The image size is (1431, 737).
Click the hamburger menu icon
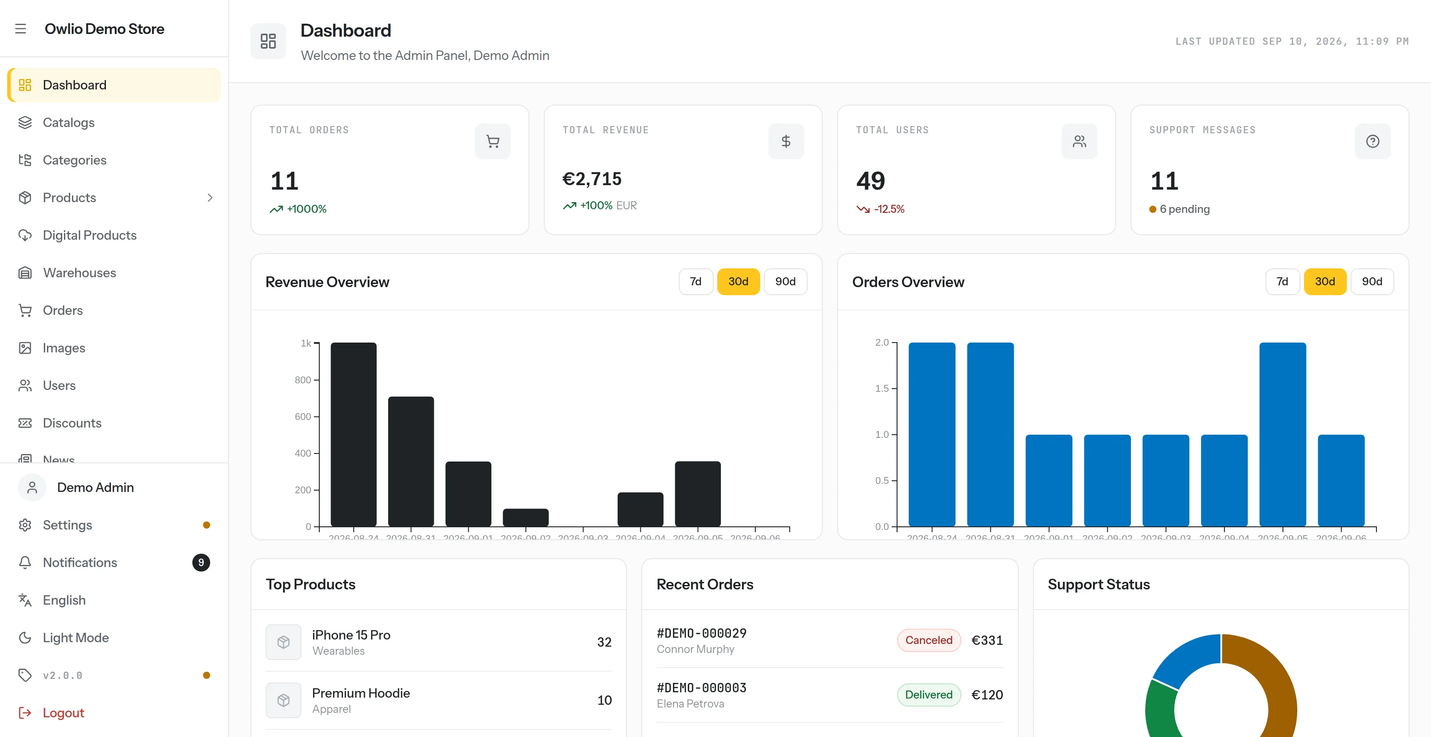coord(21,29)
